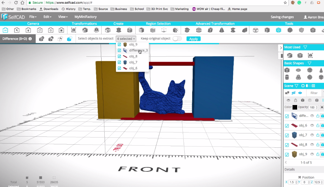Image resolution: width=324 pixels, height=187 pixels.
Task: Uncheck obj_9 in the extract dropdown list
Action: (119, 44)
